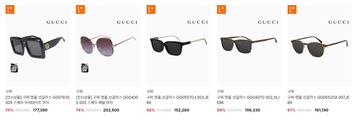This screenshot has width=356, height=122.
Task: Open the tortoise GG0407O sunglasses image
Action: 249,46
